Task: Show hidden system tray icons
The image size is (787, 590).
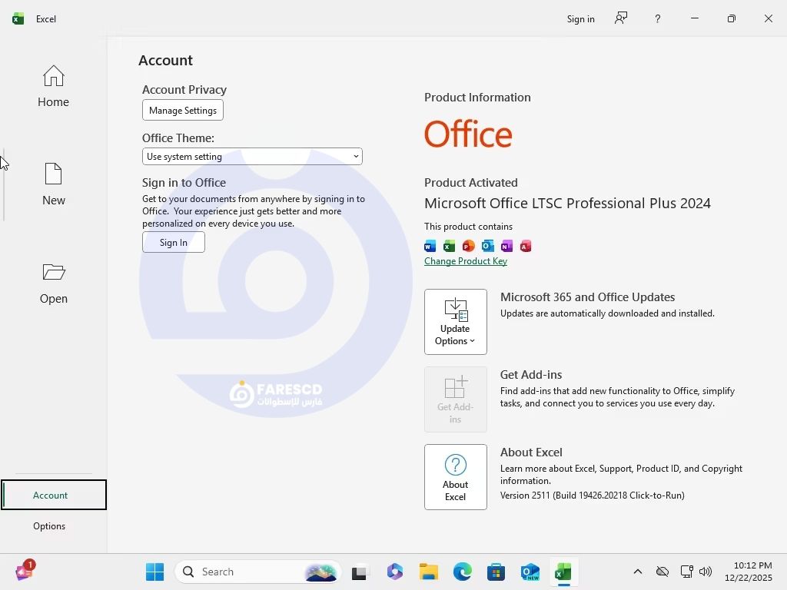Action: coord(637,572)
